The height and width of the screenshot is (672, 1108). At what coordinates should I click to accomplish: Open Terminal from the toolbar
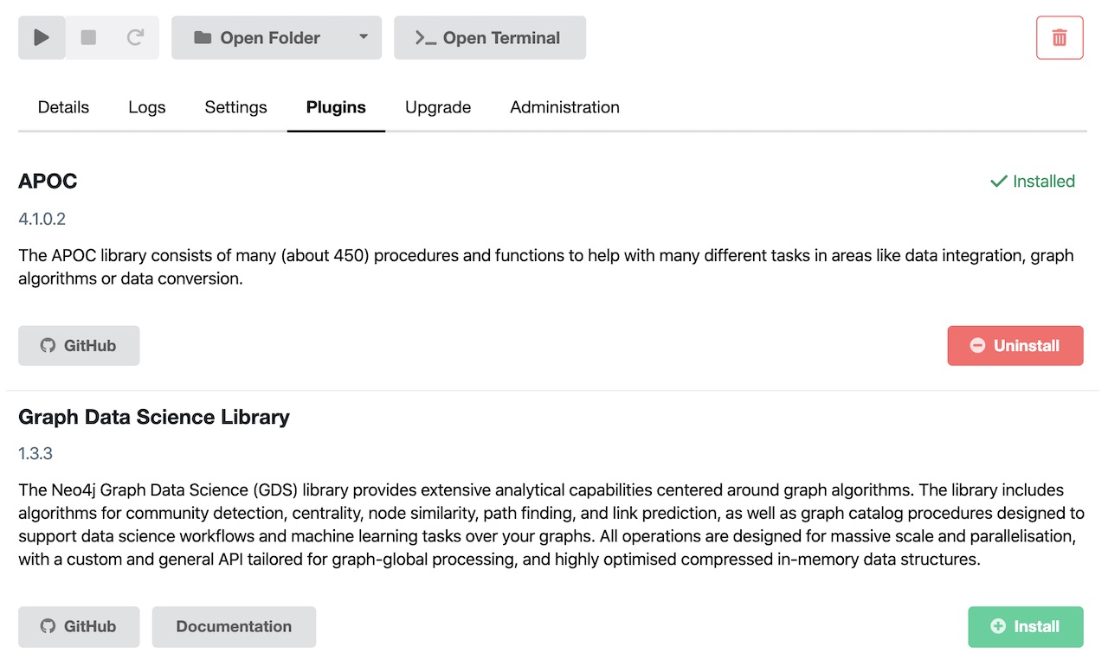pos(490,37)
